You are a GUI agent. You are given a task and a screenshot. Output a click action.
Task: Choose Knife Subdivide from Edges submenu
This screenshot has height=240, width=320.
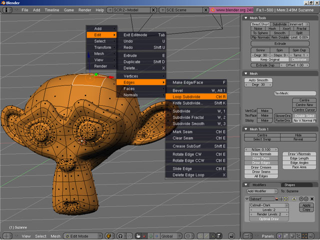(196, 103)
